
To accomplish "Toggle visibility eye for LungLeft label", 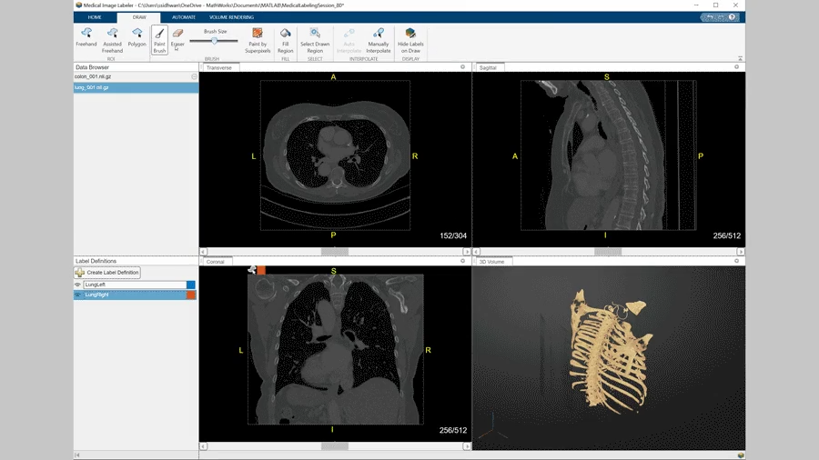I will (78, 285).
